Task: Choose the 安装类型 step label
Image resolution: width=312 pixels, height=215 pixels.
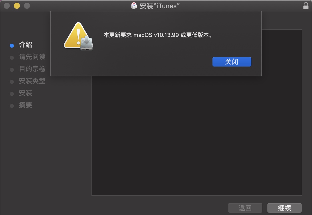Action: 32,81
